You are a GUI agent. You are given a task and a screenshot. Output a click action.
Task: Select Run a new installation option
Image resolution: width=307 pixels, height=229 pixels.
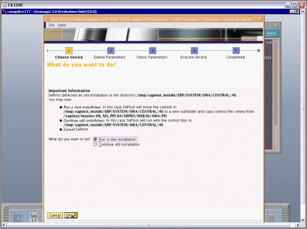(x=95, y=139)
